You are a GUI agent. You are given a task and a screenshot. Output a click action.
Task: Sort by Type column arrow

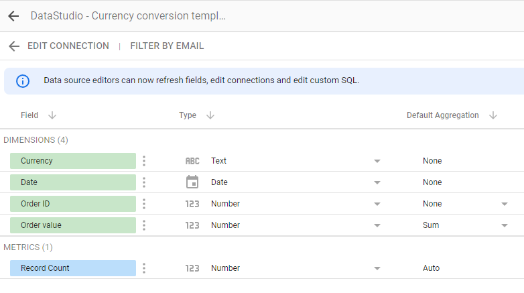click(x=210, y=115)
